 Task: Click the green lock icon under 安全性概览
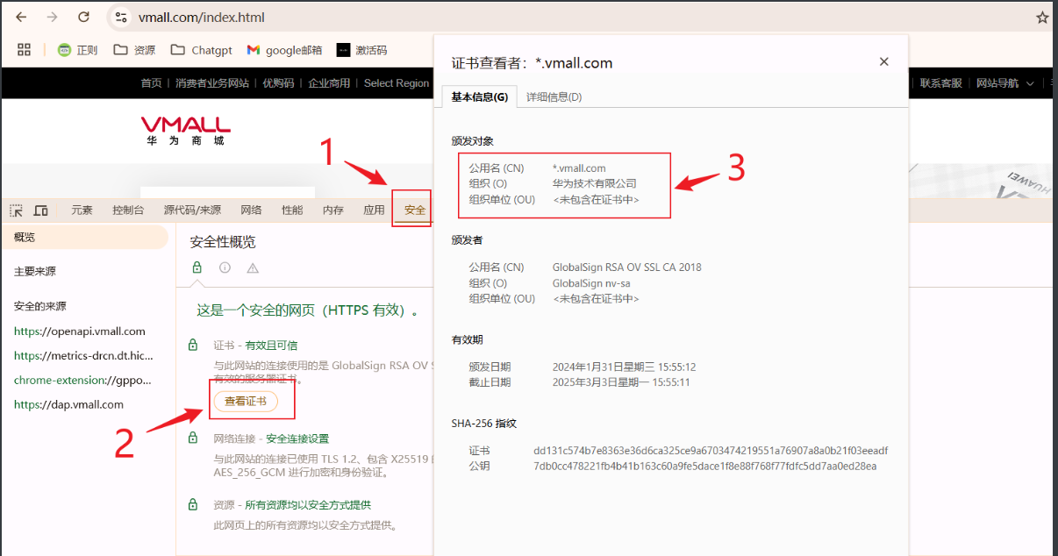197,267
